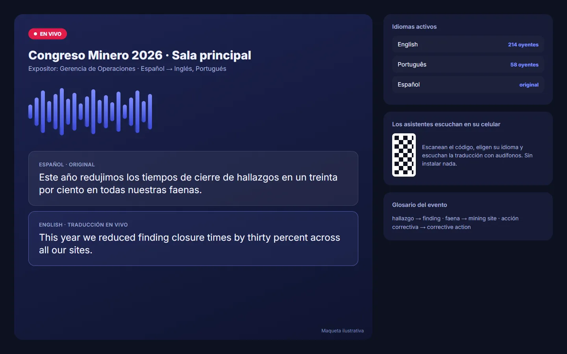Image resolution: width=567 pixels, height=354 pixels.
Task: Click the '58 oyentes' listener count
Action: click(524, 65)
